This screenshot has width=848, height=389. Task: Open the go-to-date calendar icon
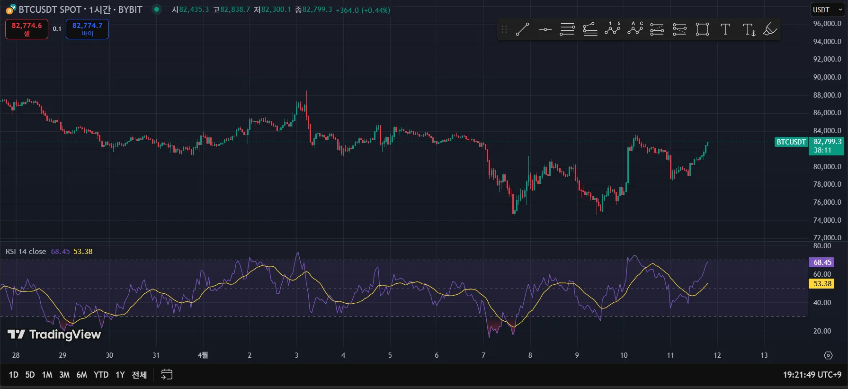coord(167,374)
